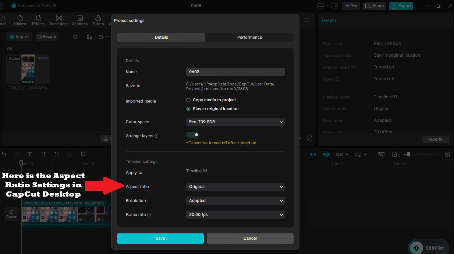Delete right of playhead

(56, 154)
